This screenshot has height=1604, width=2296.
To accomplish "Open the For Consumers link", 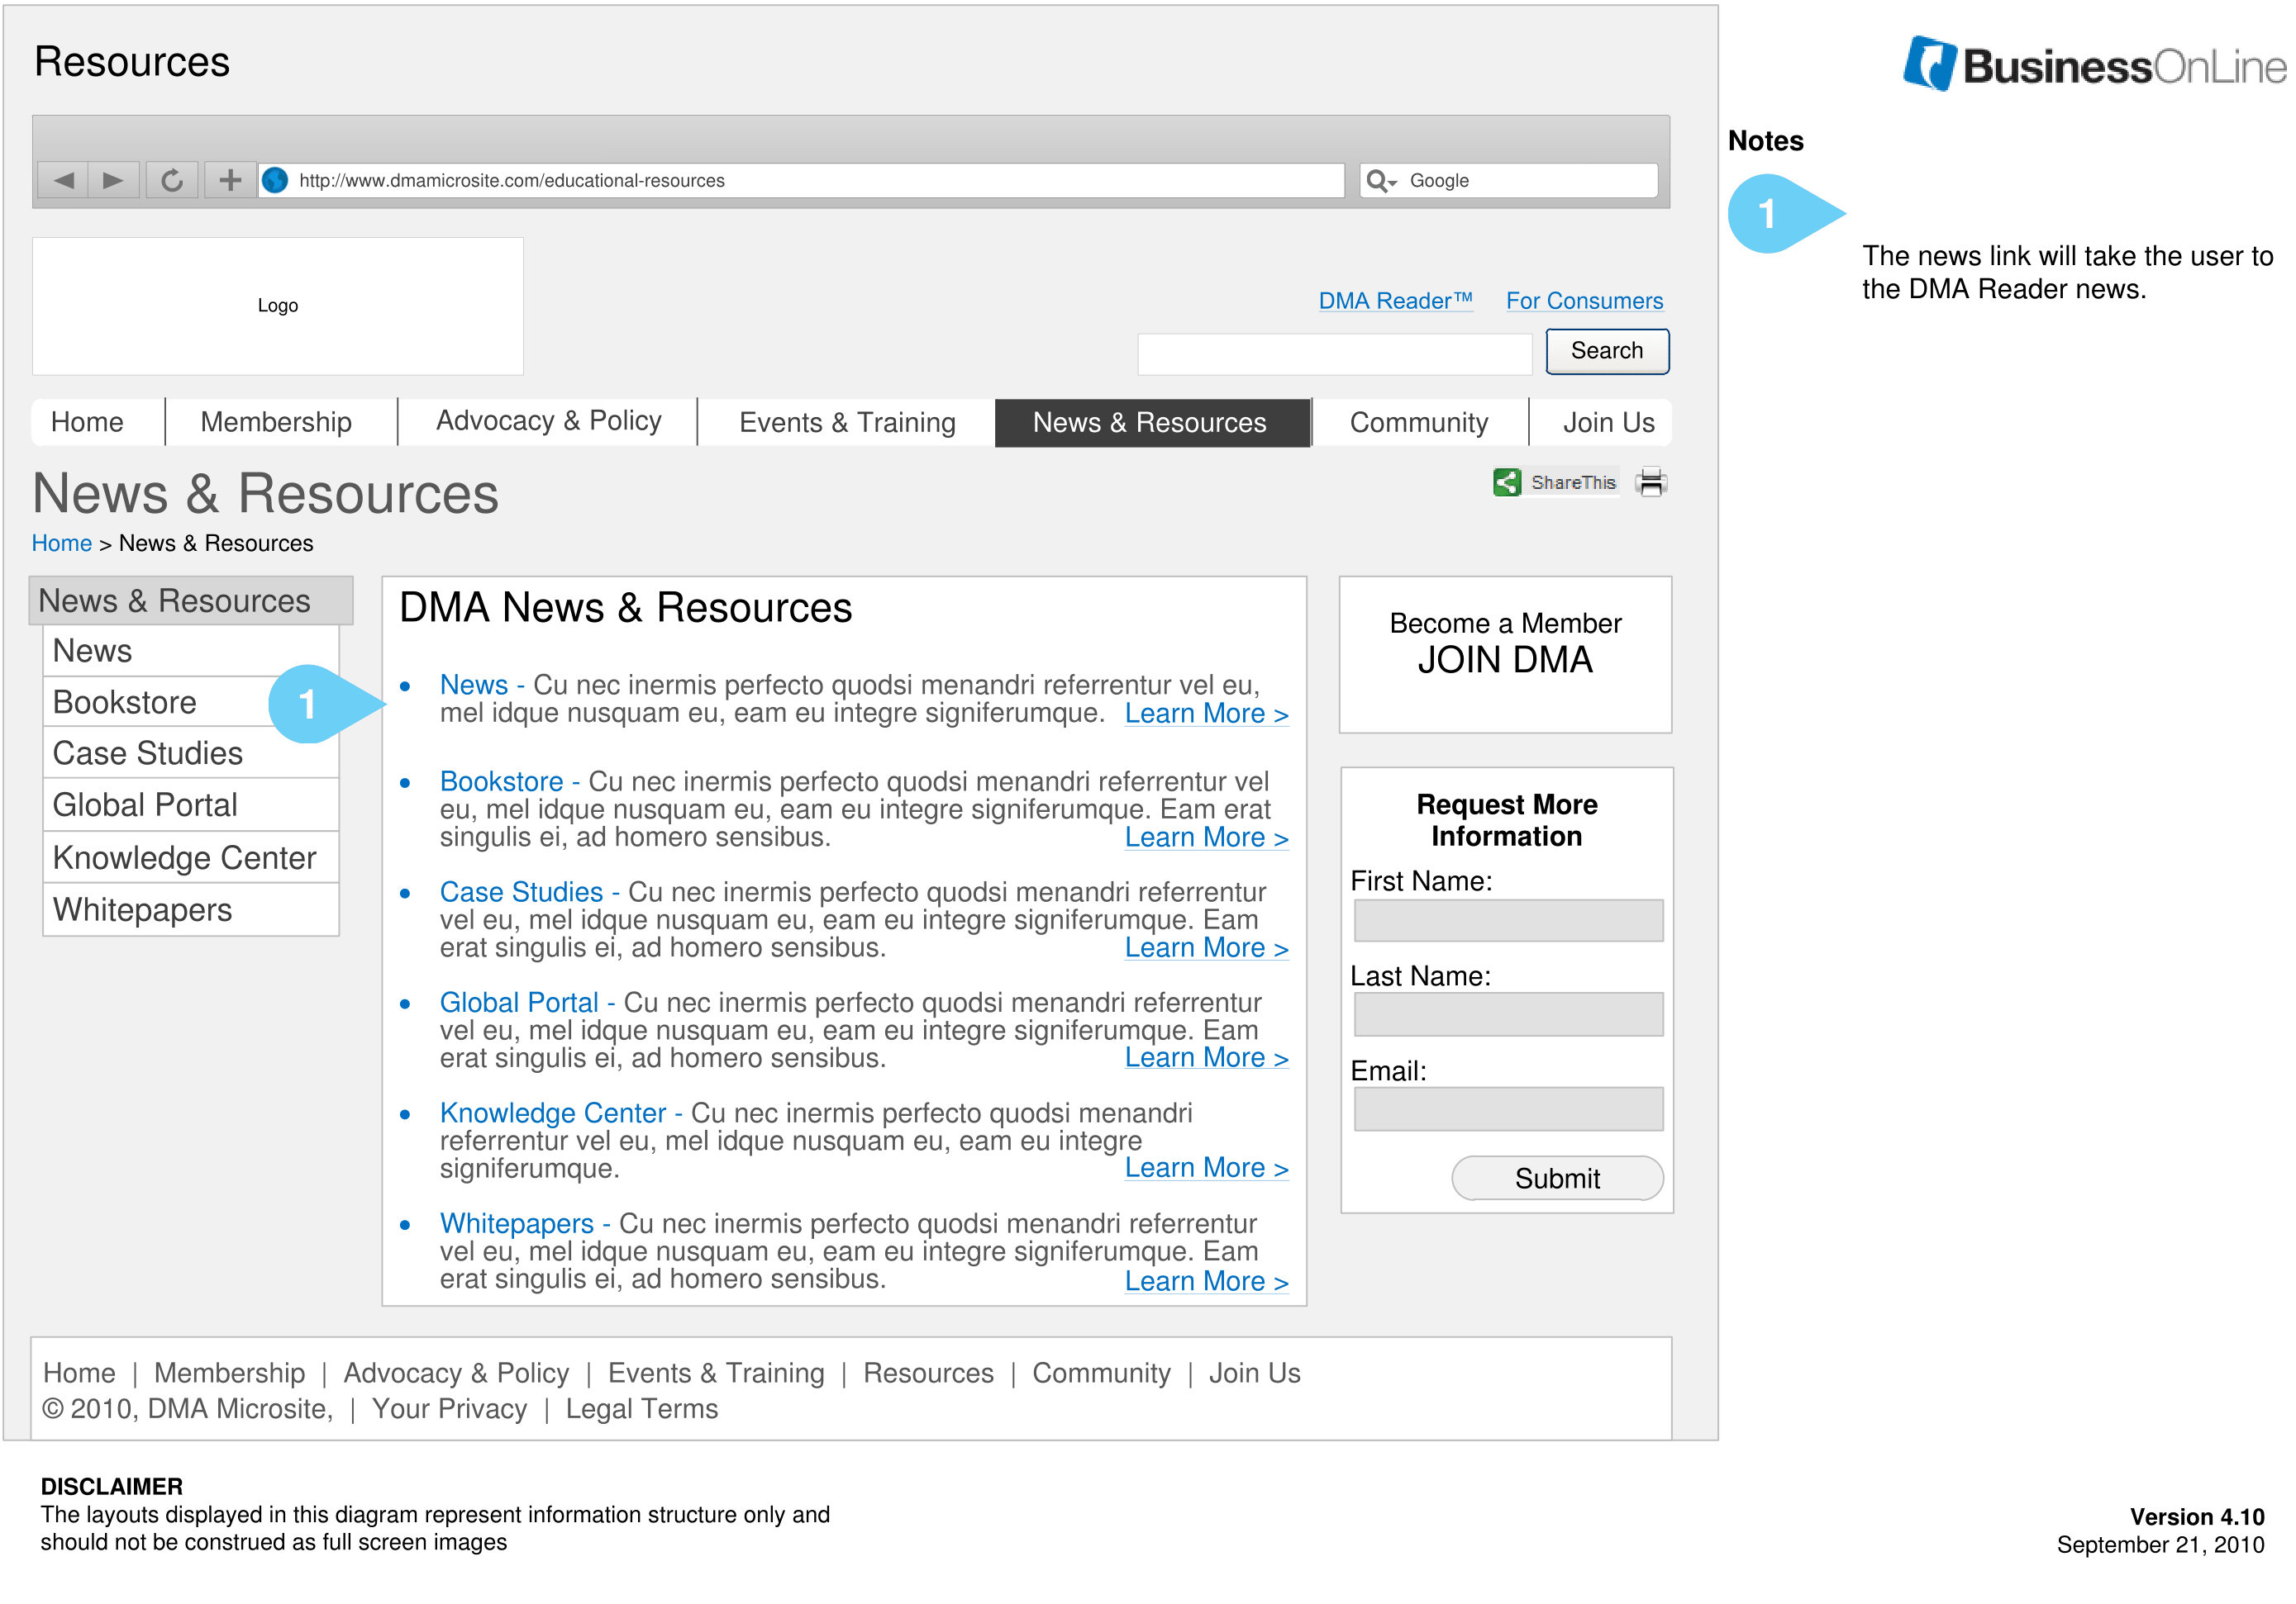I will [1584, 301].
